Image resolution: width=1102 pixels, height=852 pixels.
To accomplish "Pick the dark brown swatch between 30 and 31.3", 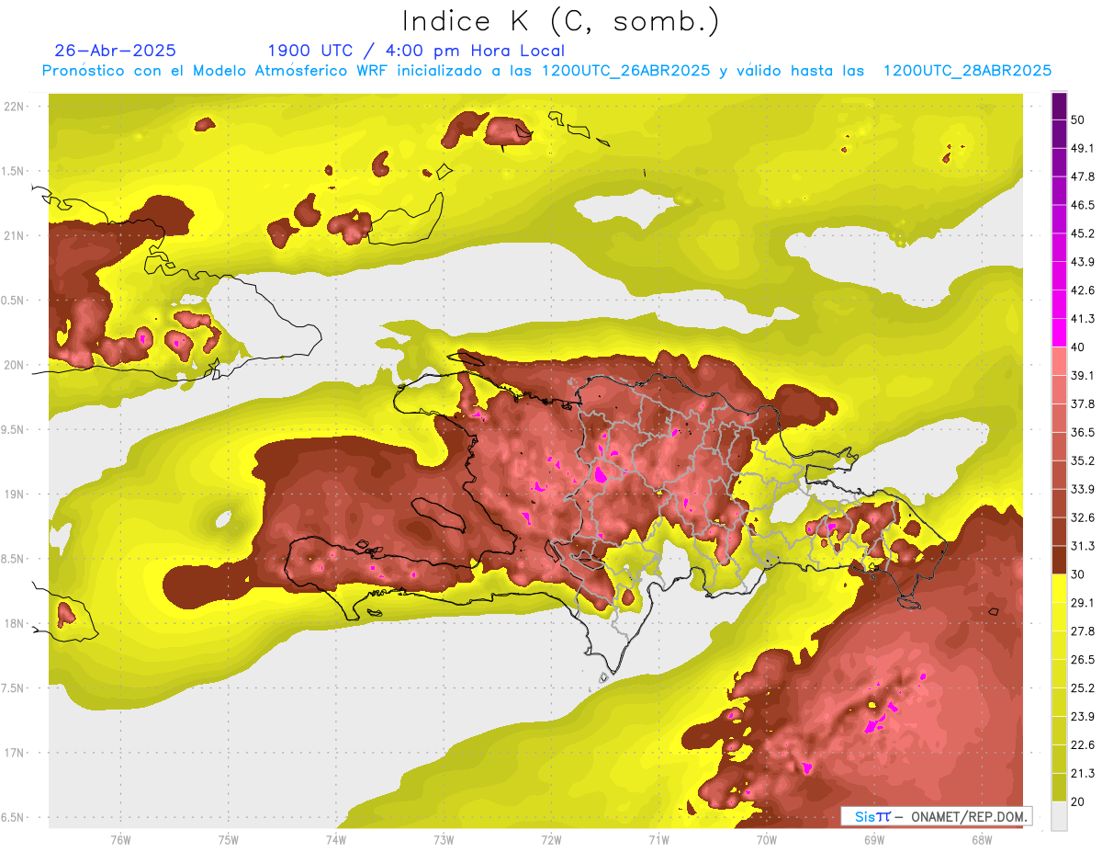I will [x=1059, y=560].
